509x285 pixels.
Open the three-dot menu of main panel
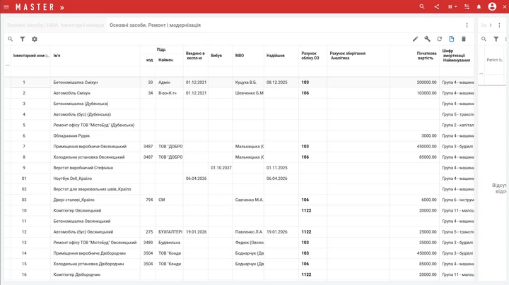coord(467,25)
